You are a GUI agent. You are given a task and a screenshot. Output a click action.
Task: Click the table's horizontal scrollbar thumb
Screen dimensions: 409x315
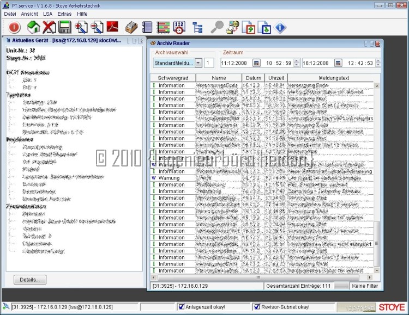[x=258, y=277]
